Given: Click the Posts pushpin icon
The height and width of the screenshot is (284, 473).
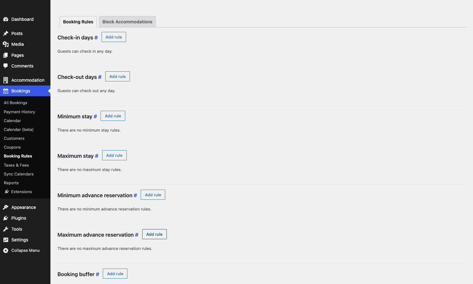Looking at the screenshot, I should coord(6,33).
